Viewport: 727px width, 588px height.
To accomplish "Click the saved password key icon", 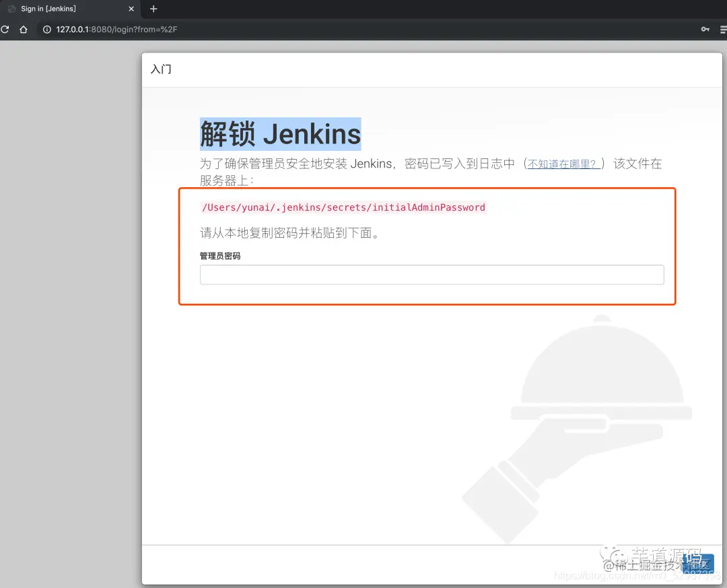I will 705,29.
